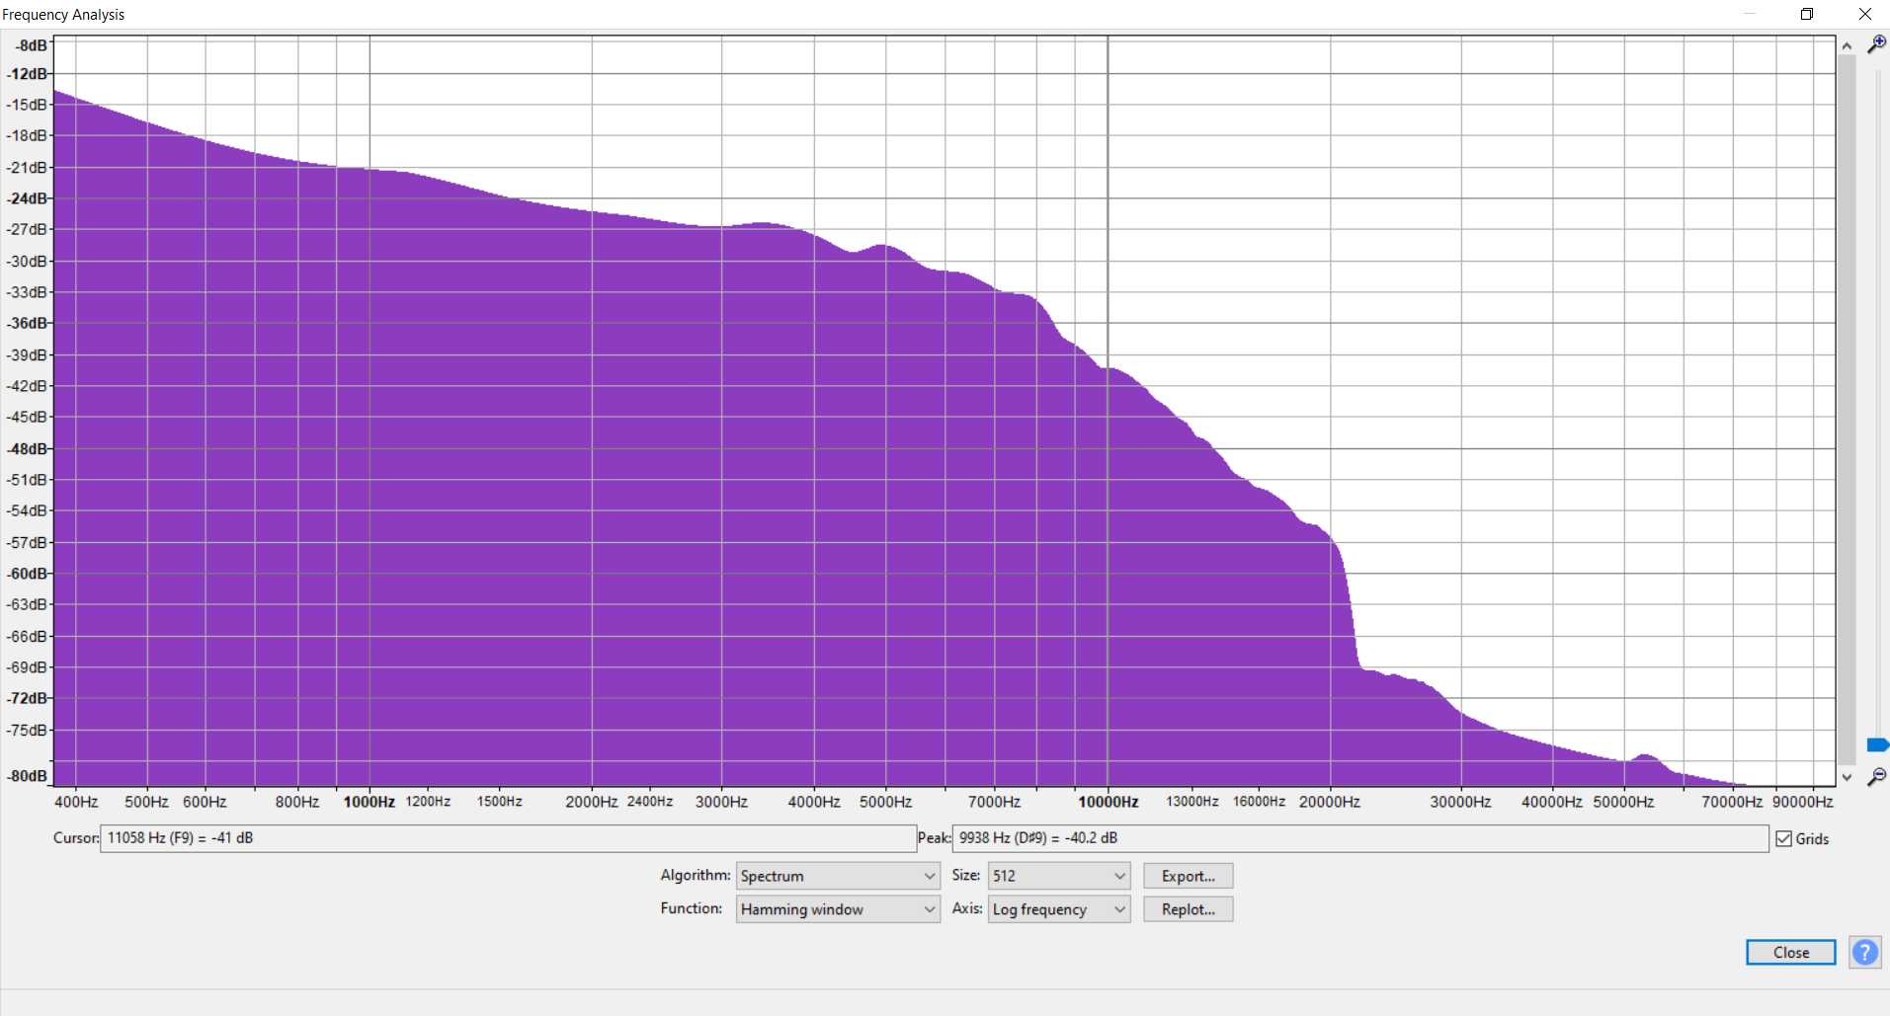This screenshot has height=1016, width=1890.
Task: Close window with the title bar X
Action: pos(1864,14)
